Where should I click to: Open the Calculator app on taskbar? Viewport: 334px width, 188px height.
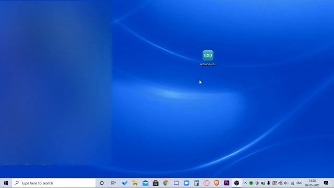[x=196, y=183]
